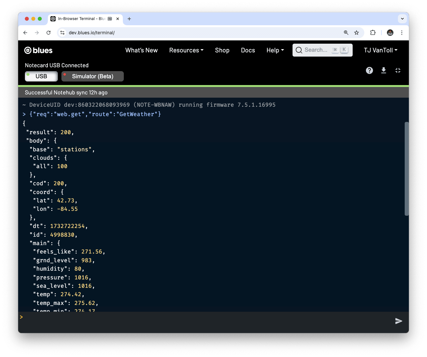Image resolution: width=427 pixels, height=357 pixels.
Task: Open the tab search chevron
Action: (402, 19)
